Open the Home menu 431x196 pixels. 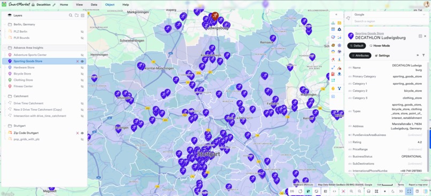[64, 5]
